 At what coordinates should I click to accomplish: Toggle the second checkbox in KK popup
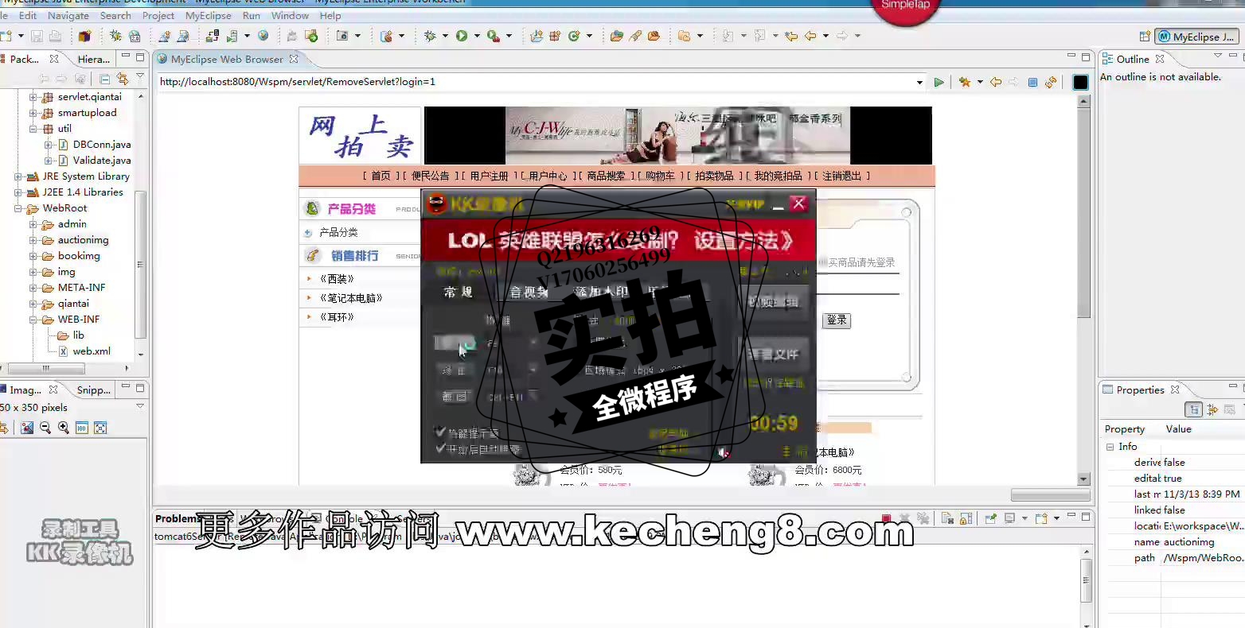pyautogui.click(x=440, y=448)
